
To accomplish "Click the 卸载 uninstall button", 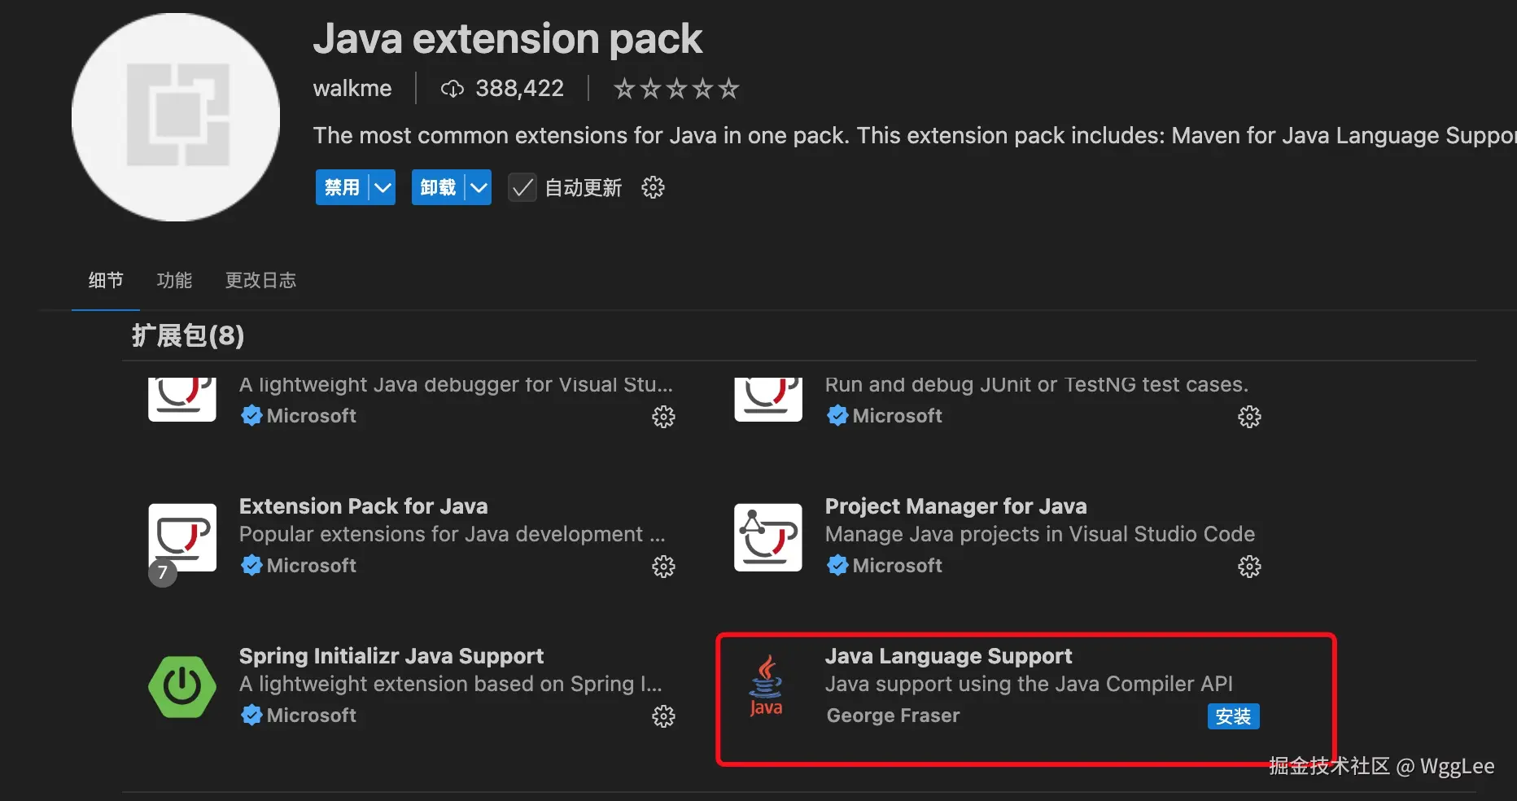I will (438, 188).
